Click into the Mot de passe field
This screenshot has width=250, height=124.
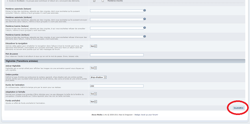tap(117, 55)
